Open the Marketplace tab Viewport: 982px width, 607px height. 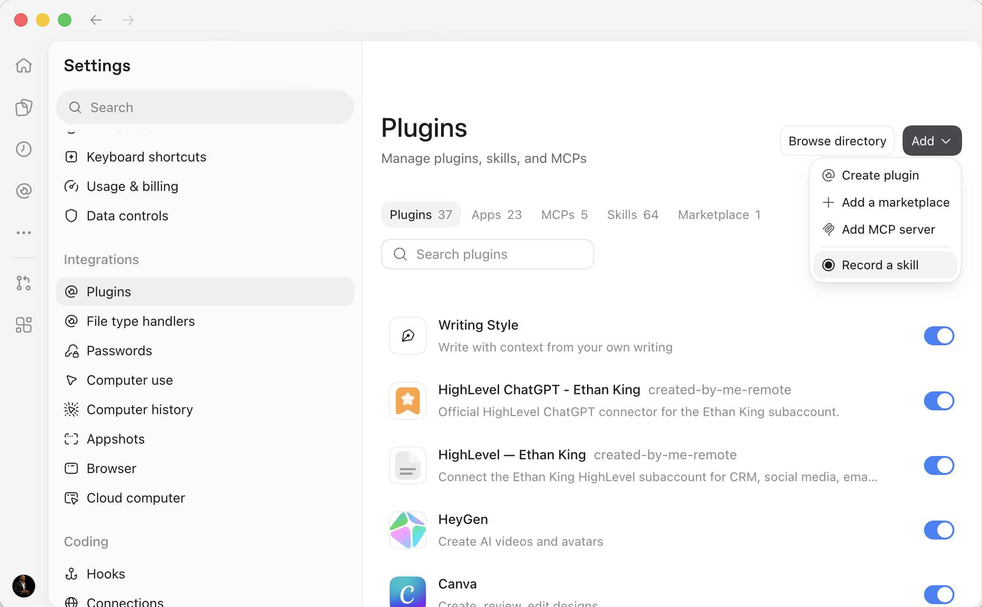720,215
